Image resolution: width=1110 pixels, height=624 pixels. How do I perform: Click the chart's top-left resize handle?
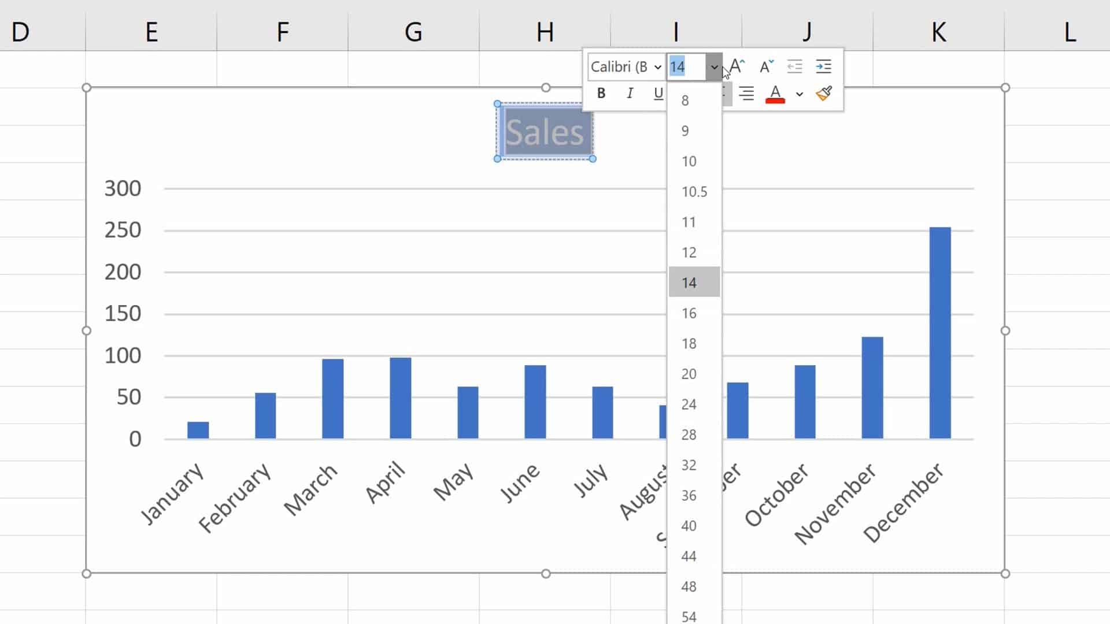pyautogui.click(x=87, y=88)
